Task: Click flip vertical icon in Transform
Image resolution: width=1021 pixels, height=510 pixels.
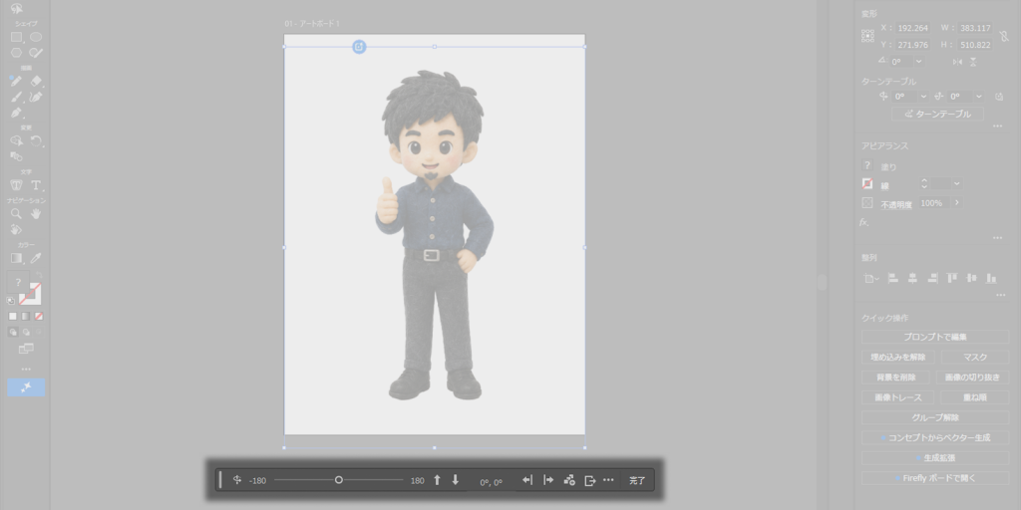Action: click(973, 62)
